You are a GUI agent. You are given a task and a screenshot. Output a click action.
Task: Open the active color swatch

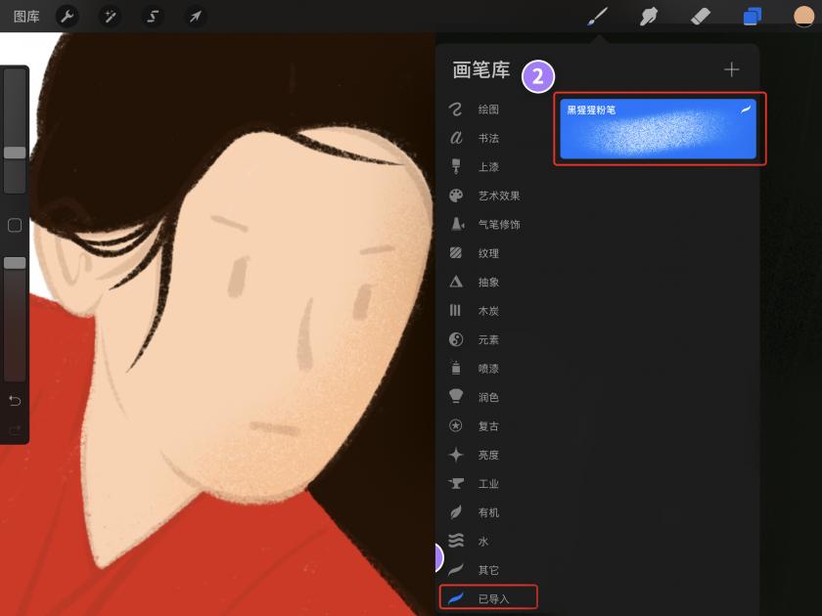coord(803,17)
